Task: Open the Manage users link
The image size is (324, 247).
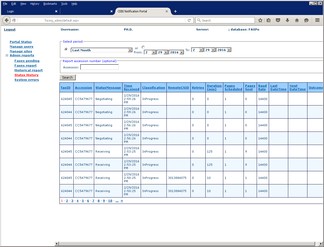Action: pyautogui.click(x=22, y=47)
